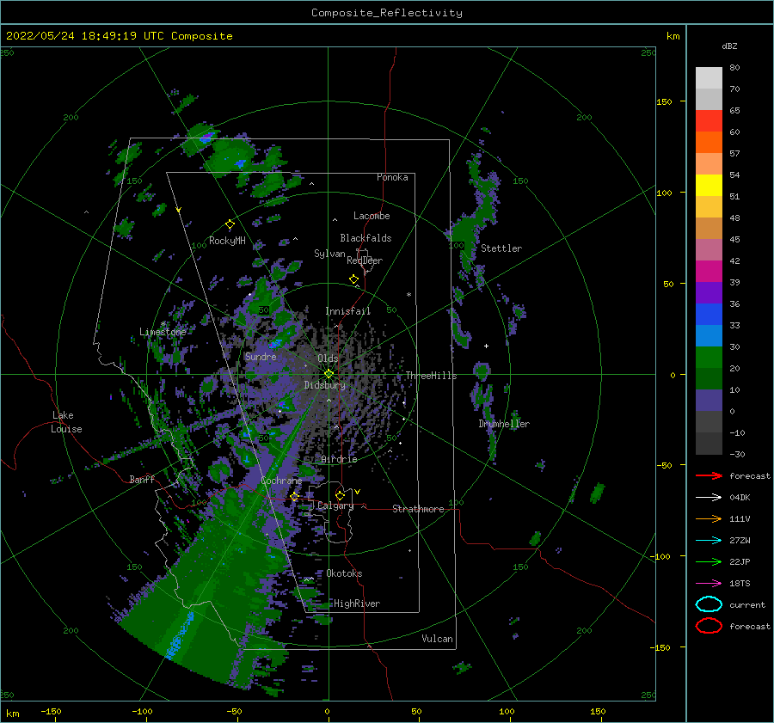The width and height of the screenshot is (774, 723).
Task: Select the dark gray -30 to -10 swatch
Action: coord(709,444)
